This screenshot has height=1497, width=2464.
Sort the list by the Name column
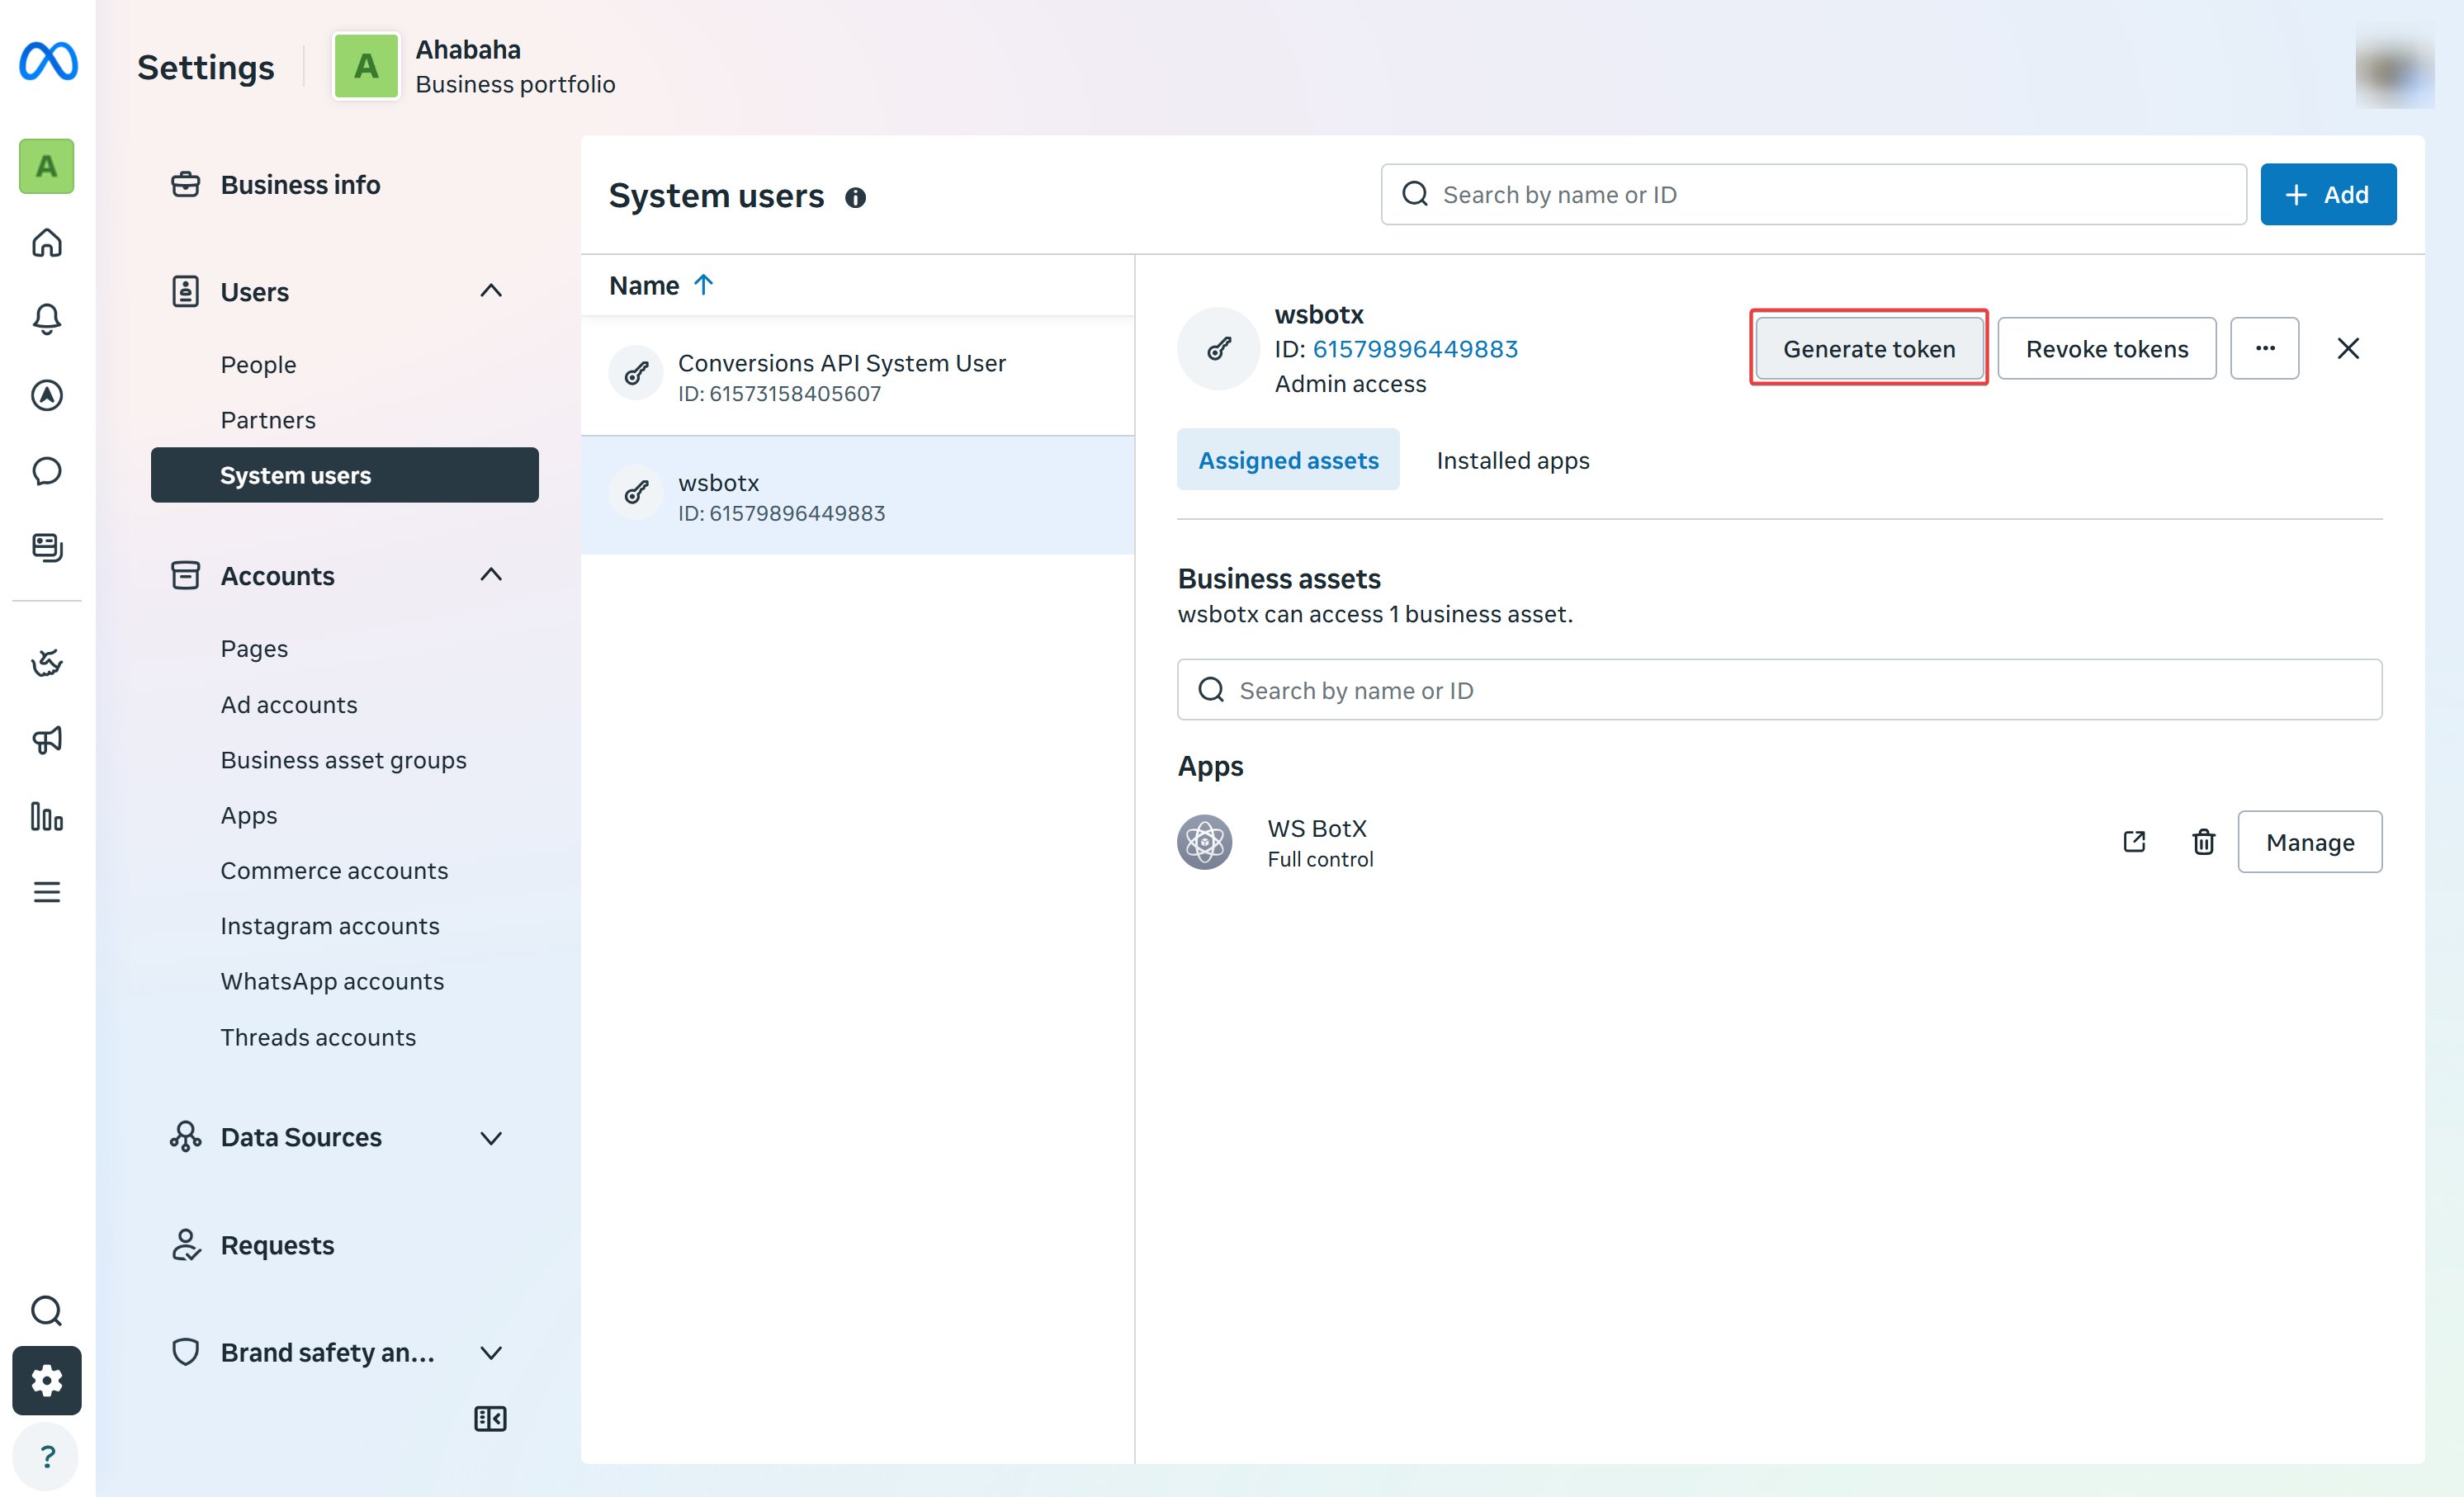click(662, 286)
